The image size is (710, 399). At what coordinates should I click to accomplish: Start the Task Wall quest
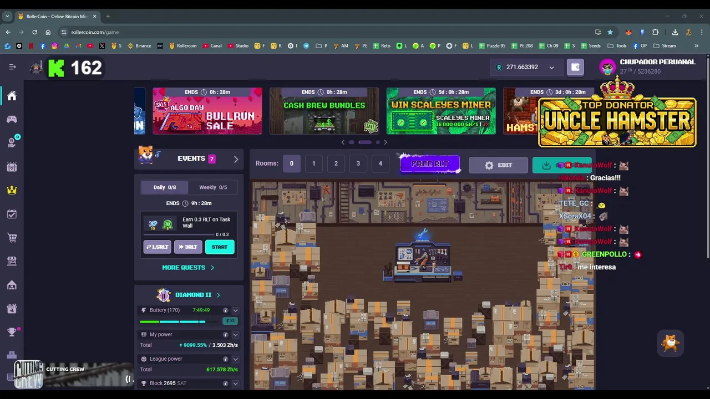(x=220, y=247)
